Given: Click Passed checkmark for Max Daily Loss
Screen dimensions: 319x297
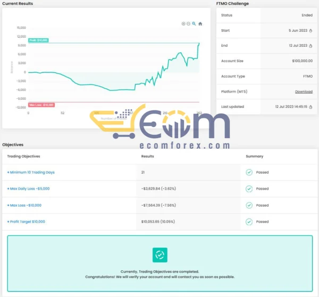Looking at the screenshot, I should tap(249, 189).
